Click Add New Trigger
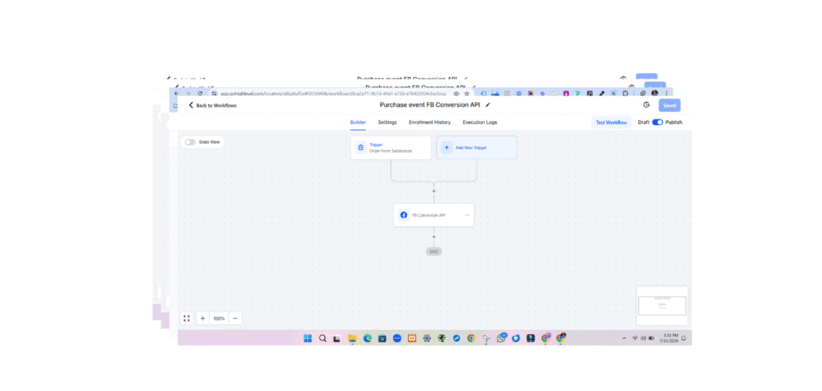822x391 pixels. tap(477, 148)
